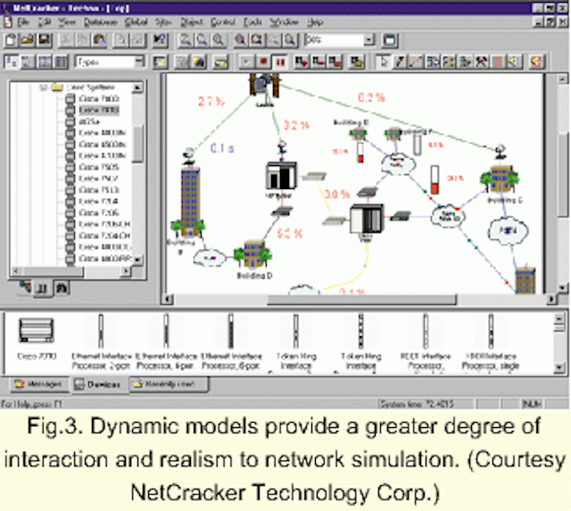Click the first browser view mode icon
The height and width of the screenshot is (511, 571).
12,62
